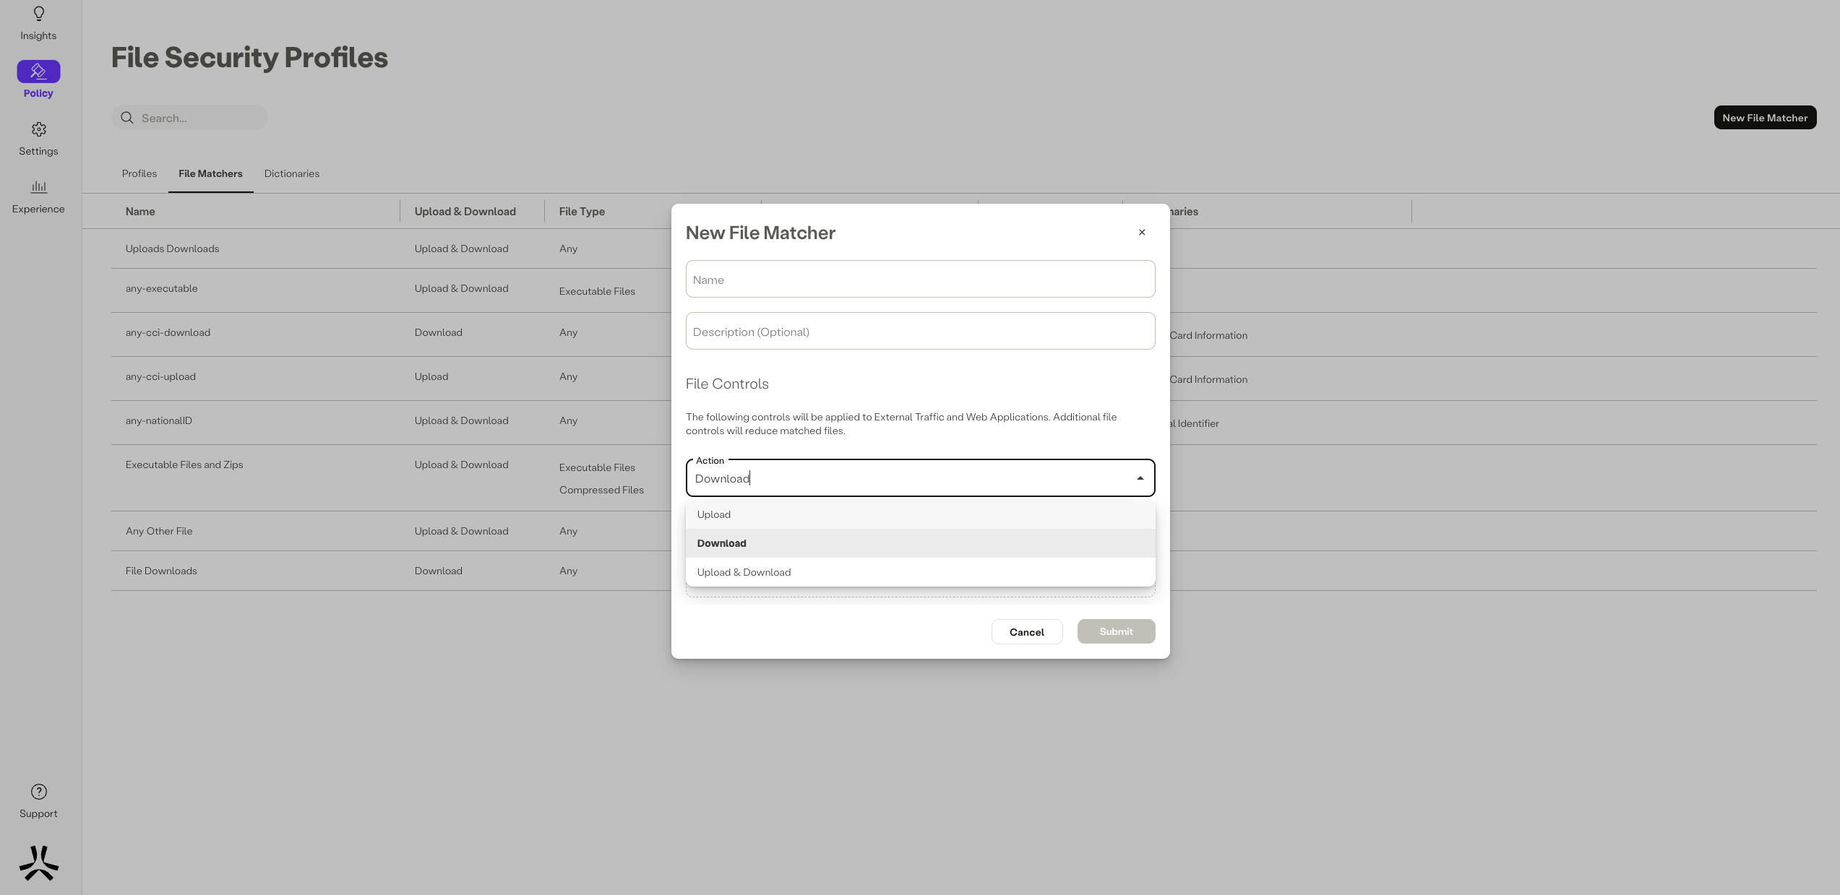1840x895 pixels.
Task: Click the Support question mark icon
Action: [38, 792]
